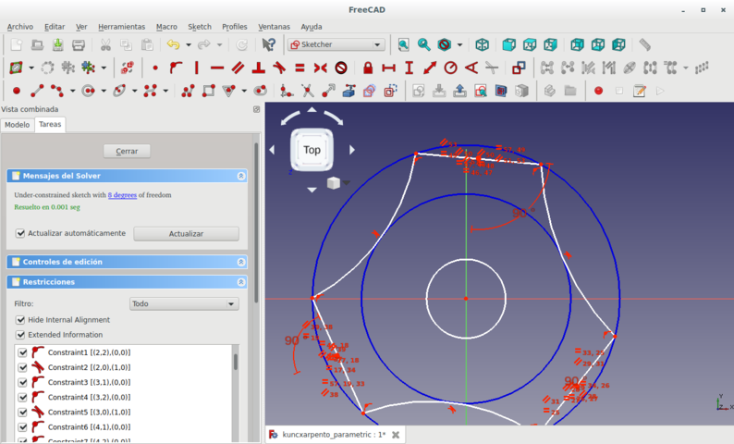Open the Sketcher workbench dropdown
The width and height of the screenshot is (734, 444).
336,44
